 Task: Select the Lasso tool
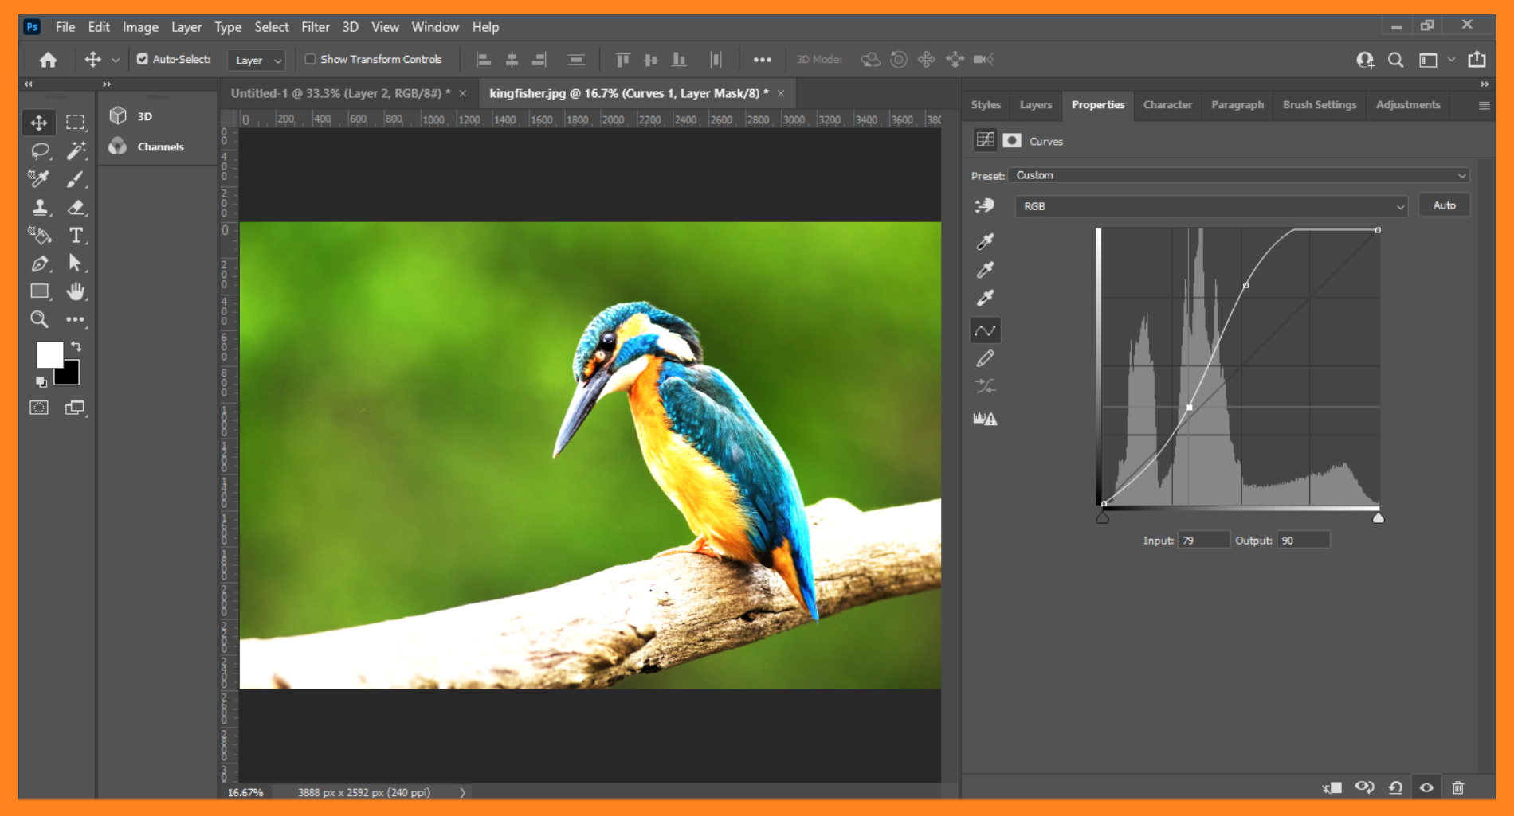(39, 150)
